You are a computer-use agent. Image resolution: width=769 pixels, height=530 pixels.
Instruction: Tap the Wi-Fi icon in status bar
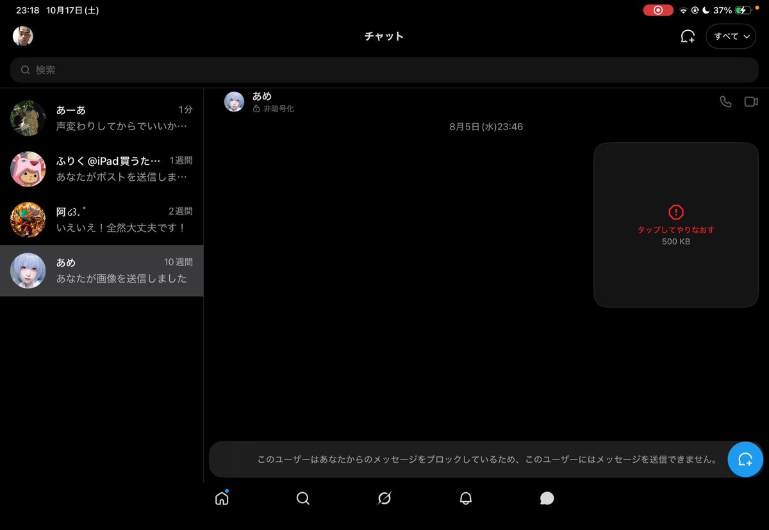[684, 10]
